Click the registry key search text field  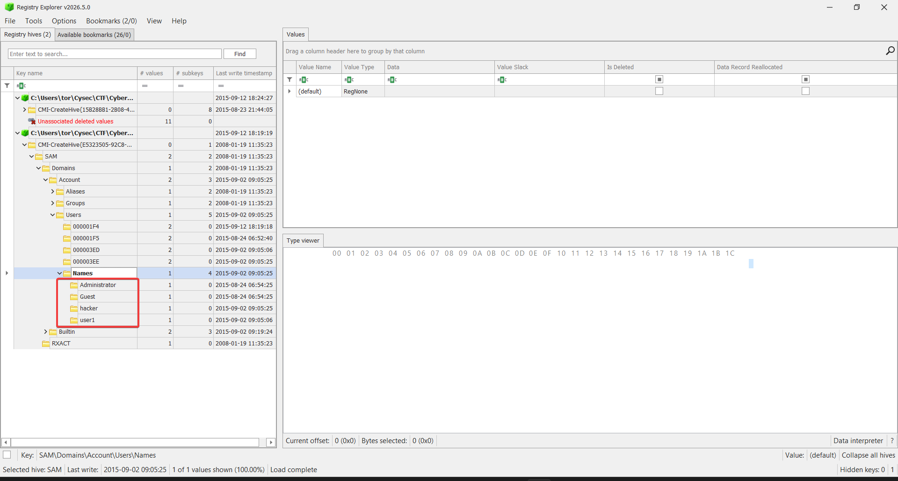(115, 54)
